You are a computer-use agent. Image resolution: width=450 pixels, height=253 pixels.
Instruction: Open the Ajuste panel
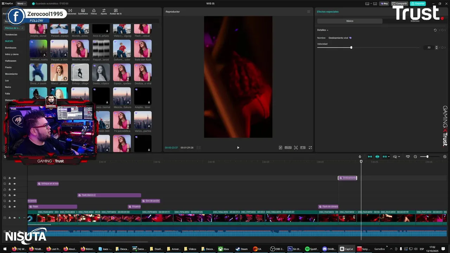[x=104, y=12]
